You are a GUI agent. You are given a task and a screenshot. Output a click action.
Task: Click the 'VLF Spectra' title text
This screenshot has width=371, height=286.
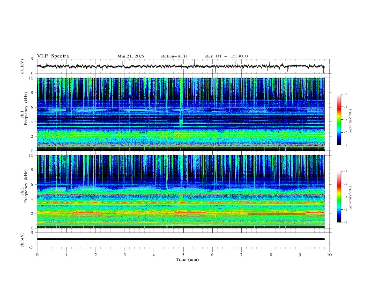click(53, 56)
